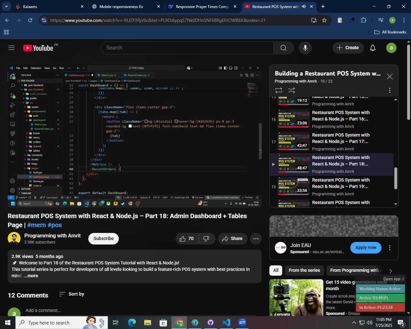Open Create menu
Image resolution: width=411 pixels, height=329 pixels.
coord(348,48)
